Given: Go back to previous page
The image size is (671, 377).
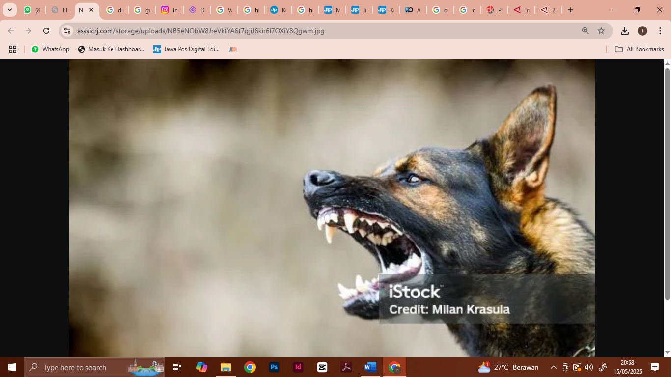Looking at the screenshot, I should tap(11, 31).
